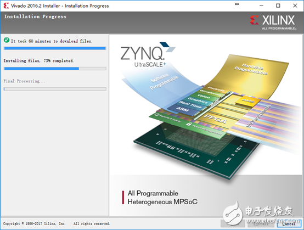The image size is (304, 230).
Task: Close the Vivado installer window
Action: coord(295,5)
